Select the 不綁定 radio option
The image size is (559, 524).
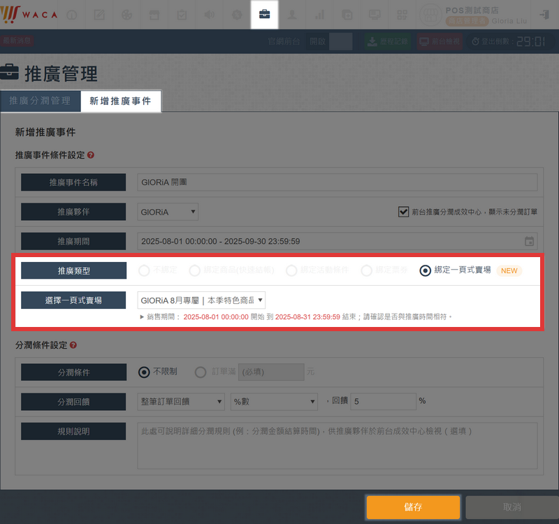[144, 270]
